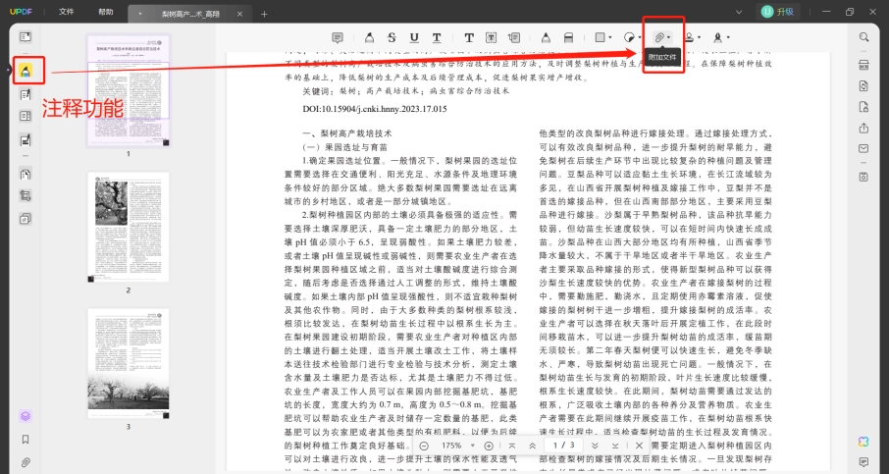
Task: Activate the strikethrough annotation tool
Action: point(392,37)
